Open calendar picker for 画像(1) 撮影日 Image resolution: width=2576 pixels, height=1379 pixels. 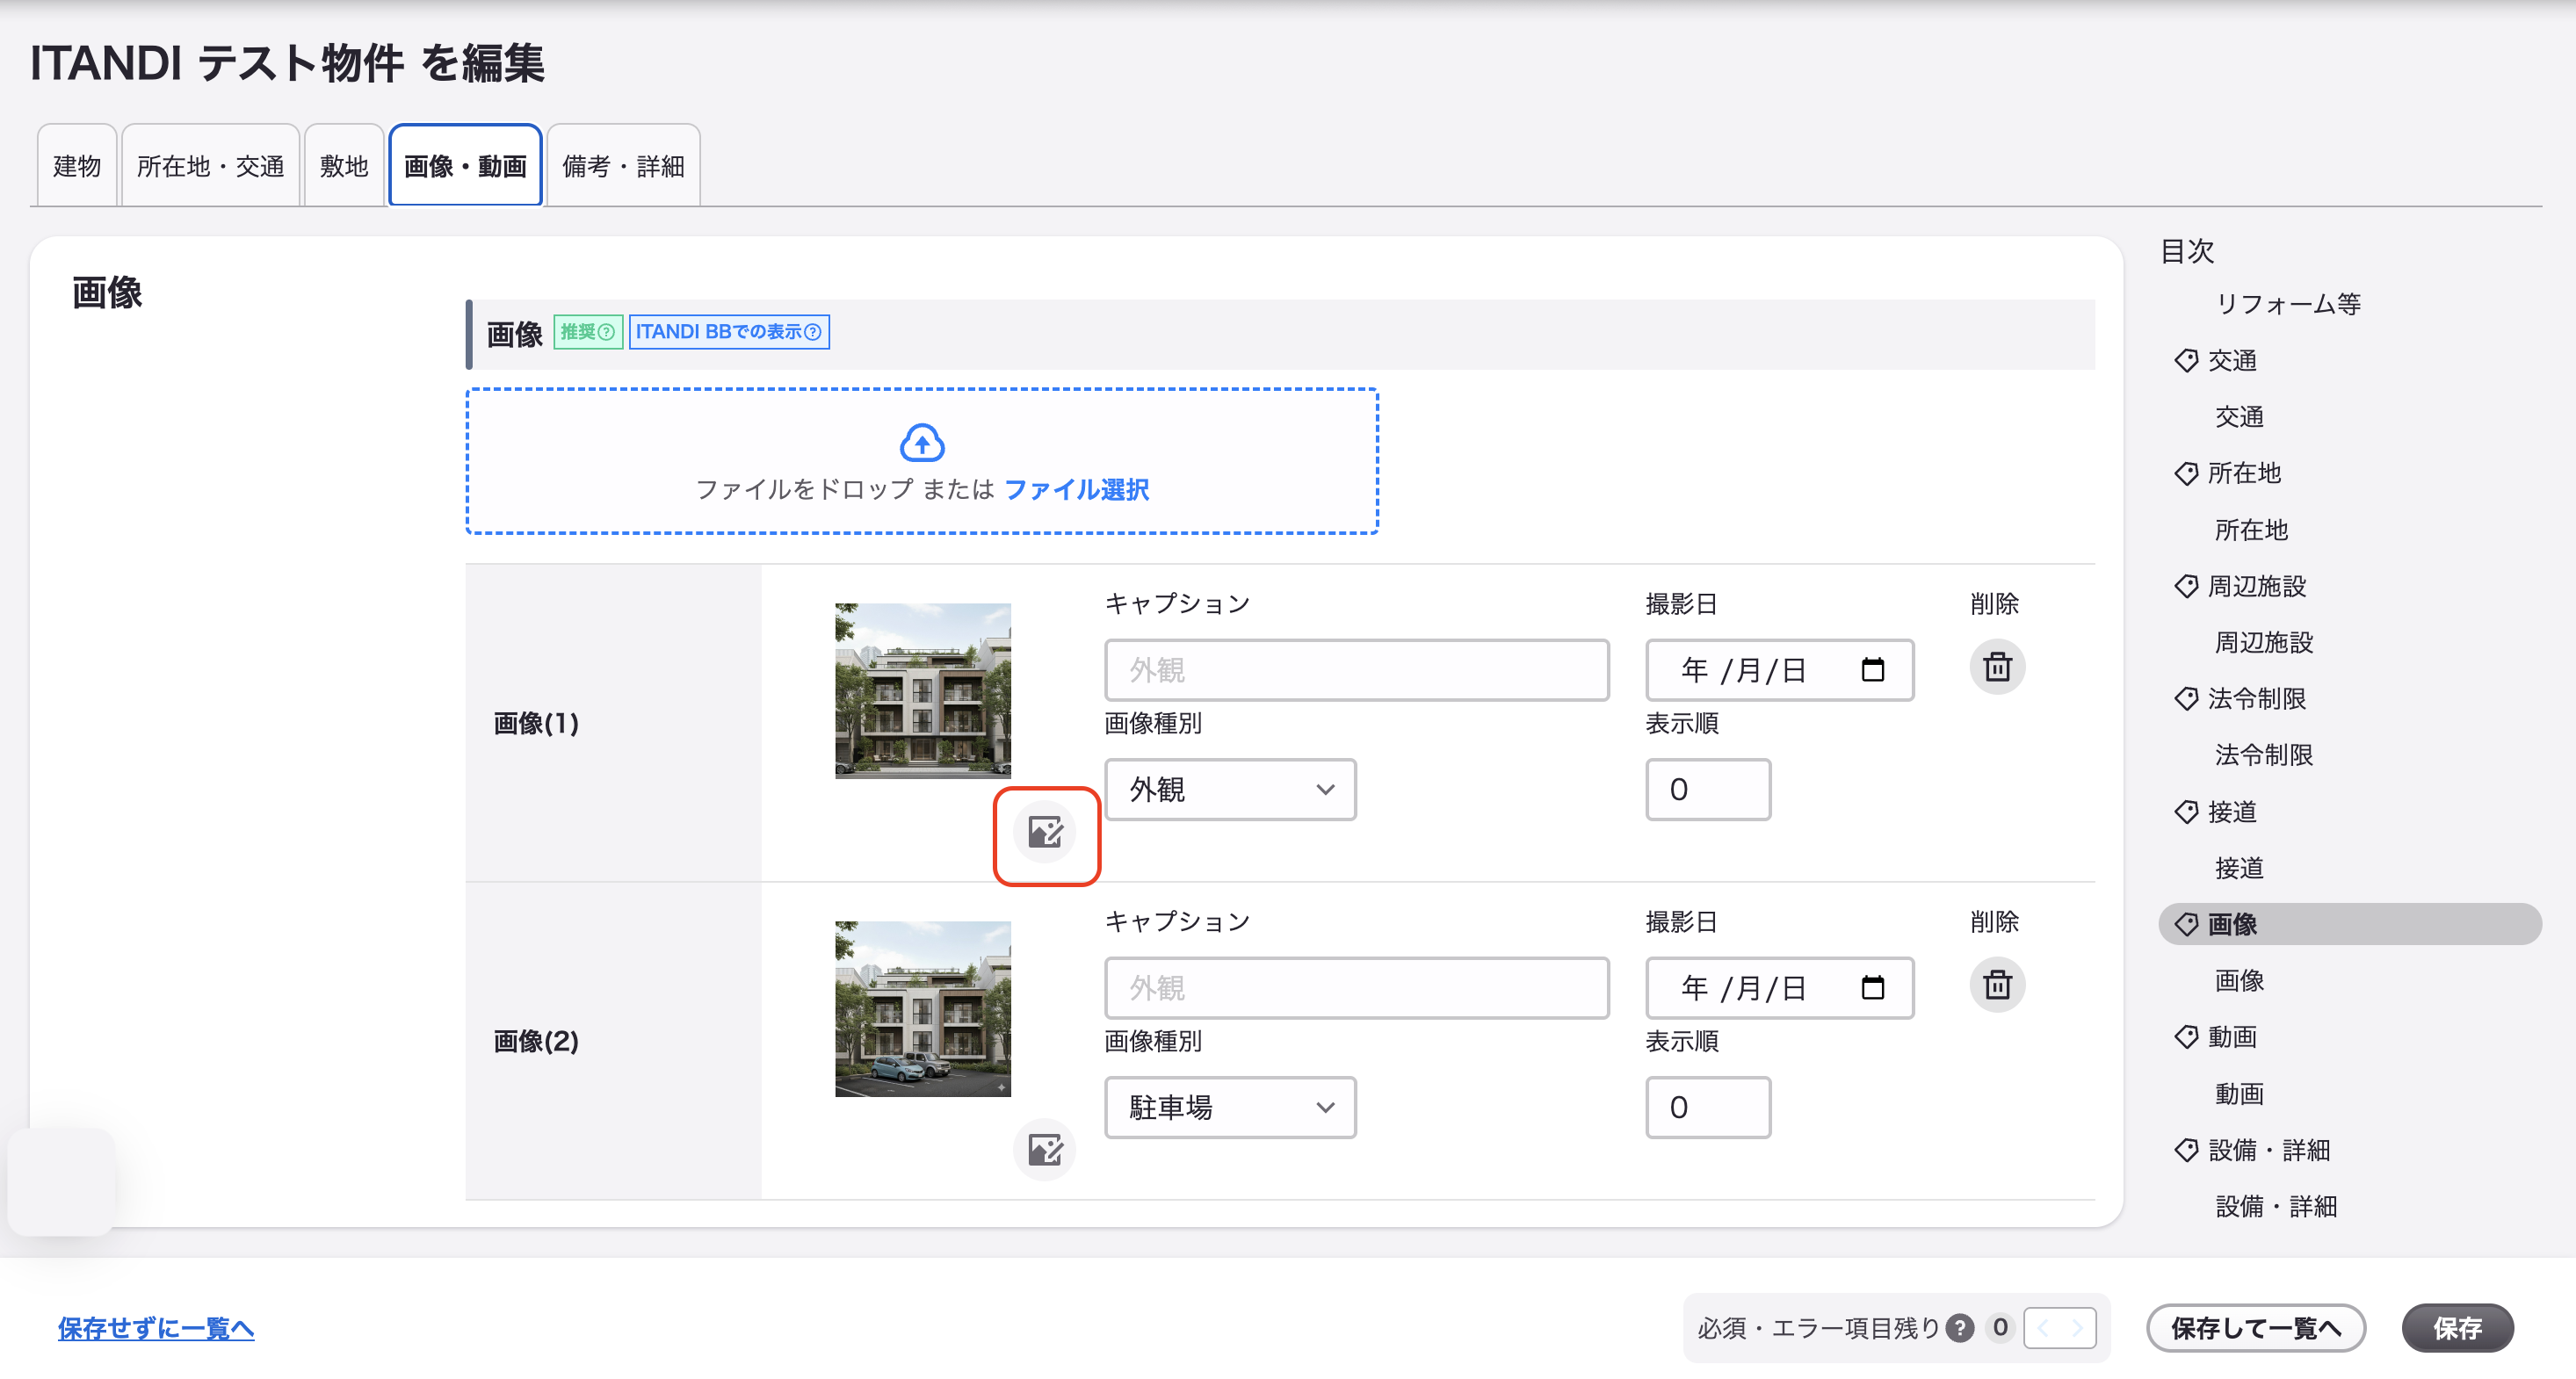[1872, 670]
